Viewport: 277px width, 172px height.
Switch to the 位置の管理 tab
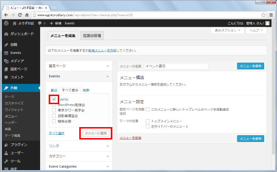[x=92, y=36]
